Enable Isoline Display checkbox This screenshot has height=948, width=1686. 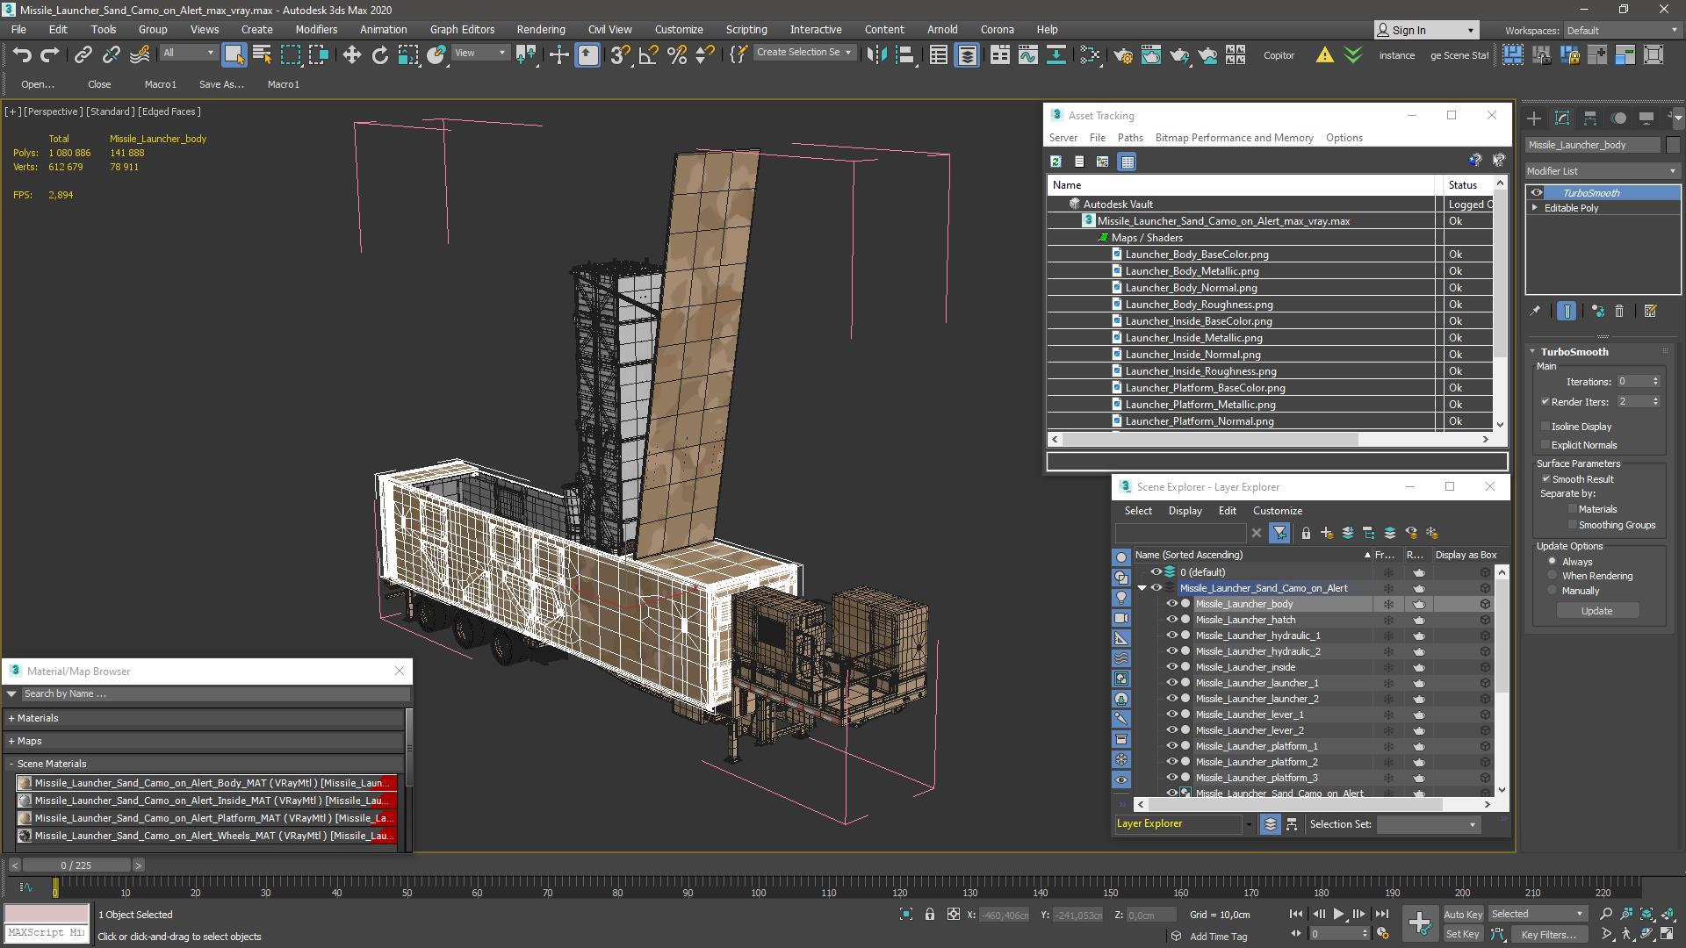point(1545,427)
